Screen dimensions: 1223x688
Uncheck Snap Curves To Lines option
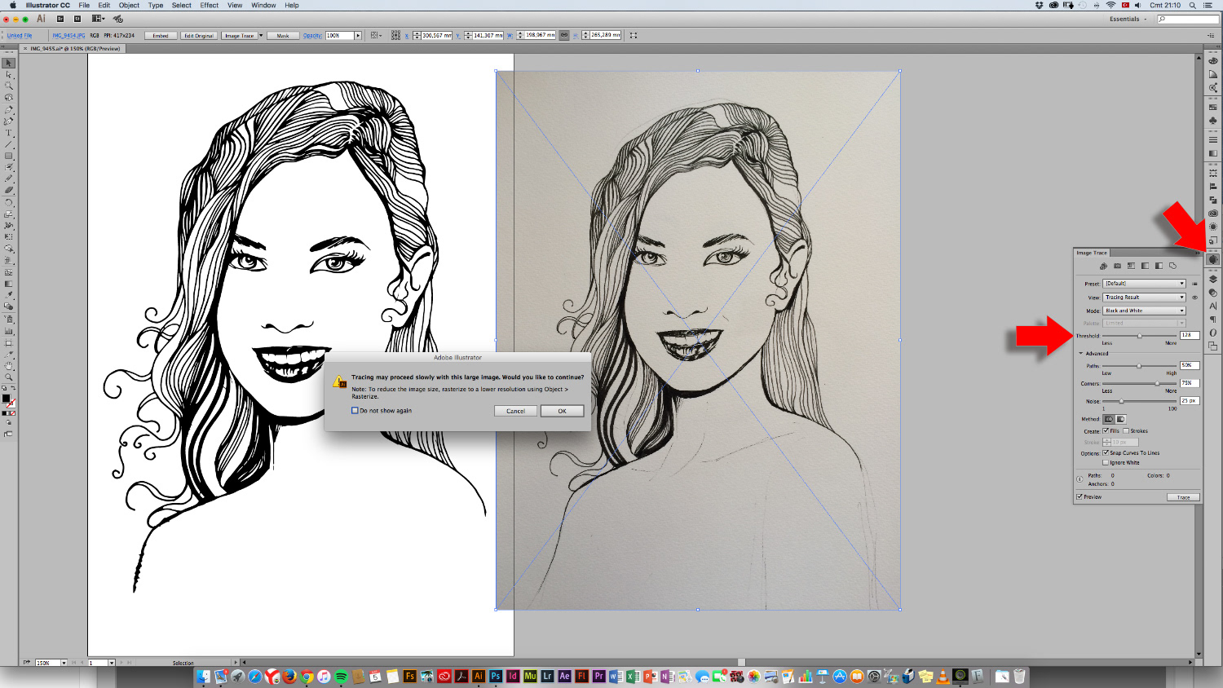coord(1106,452)
